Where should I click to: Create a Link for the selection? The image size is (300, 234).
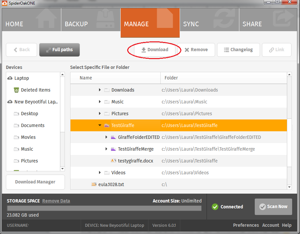pos(277,50)
